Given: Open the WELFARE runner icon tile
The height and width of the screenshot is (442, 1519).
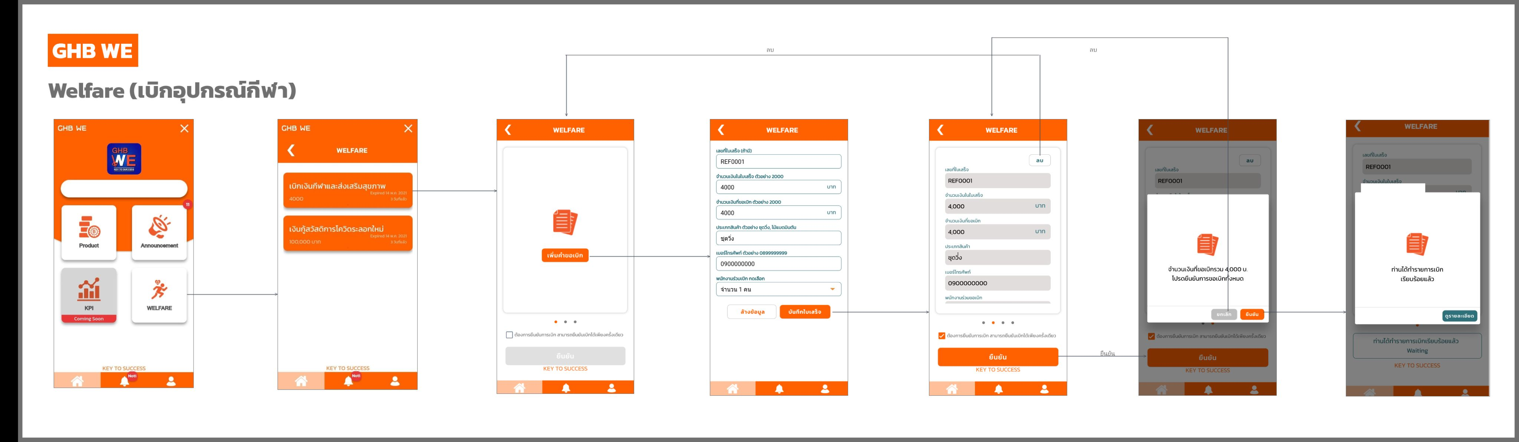Looking at the screenshot, I should (x=159, y=295).
